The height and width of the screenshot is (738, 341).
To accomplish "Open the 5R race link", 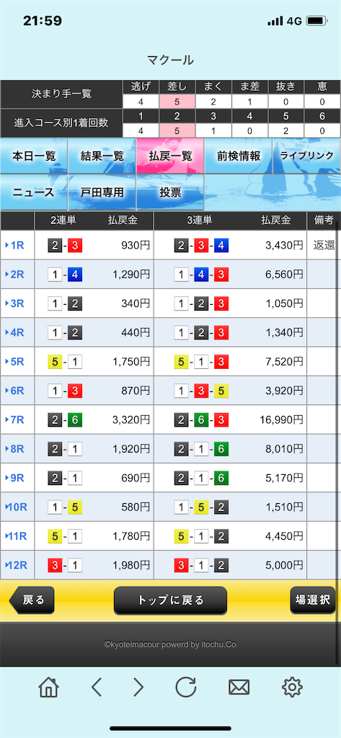I will tap(17, 362).
